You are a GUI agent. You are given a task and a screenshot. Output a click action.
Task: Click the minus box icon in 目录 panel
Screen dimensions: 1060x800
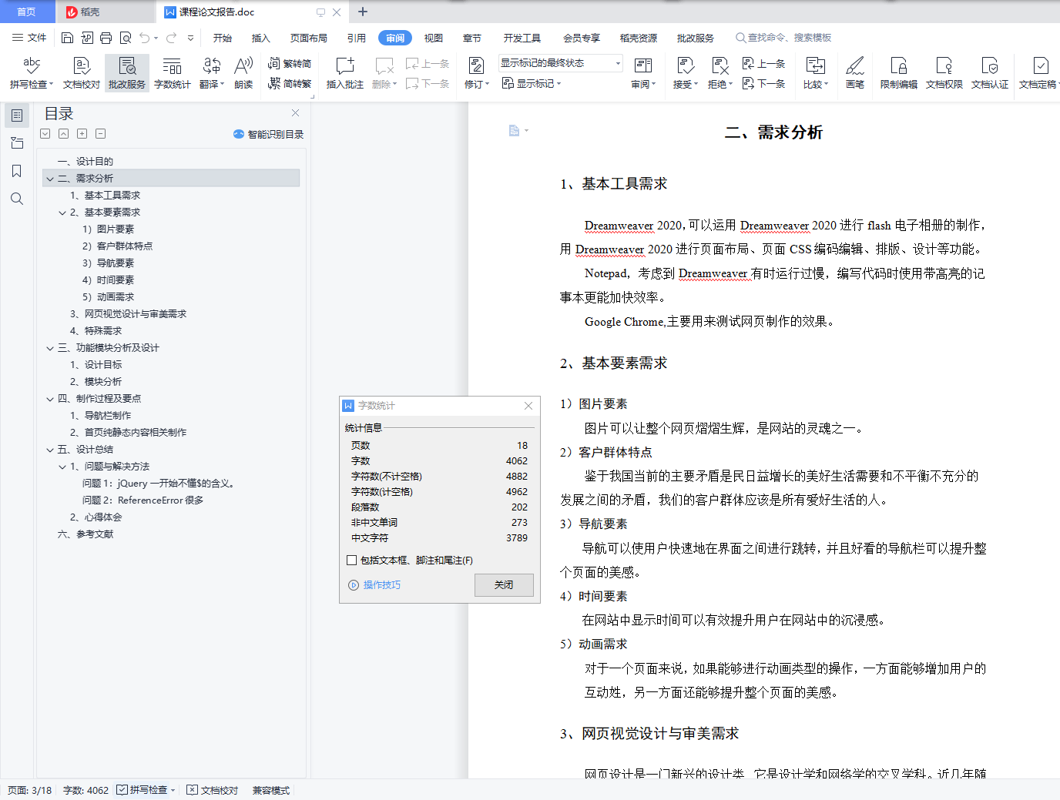101,134
